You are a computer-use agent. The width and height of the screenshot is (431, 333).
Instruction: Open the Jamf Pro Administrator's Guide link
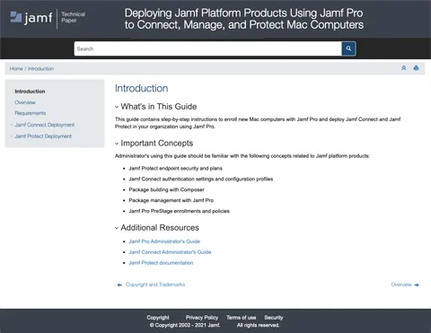click(x=164, y=241)
